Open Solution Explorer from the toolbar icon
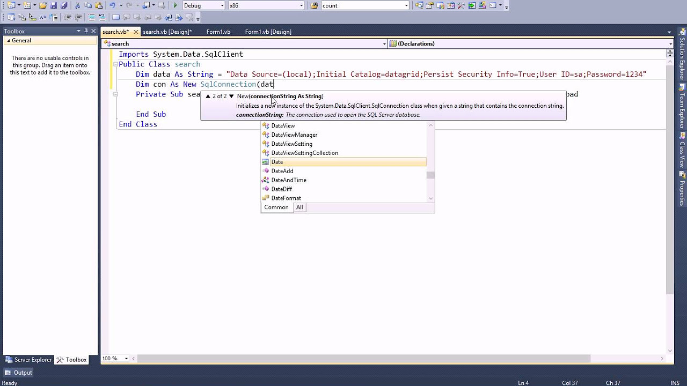 [419, 5]
